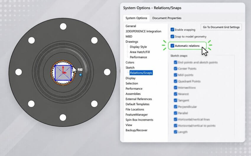Toggle Tangent snap checkbox
The height and width of the screenshot is (156, 251).
tap(175, 100)
